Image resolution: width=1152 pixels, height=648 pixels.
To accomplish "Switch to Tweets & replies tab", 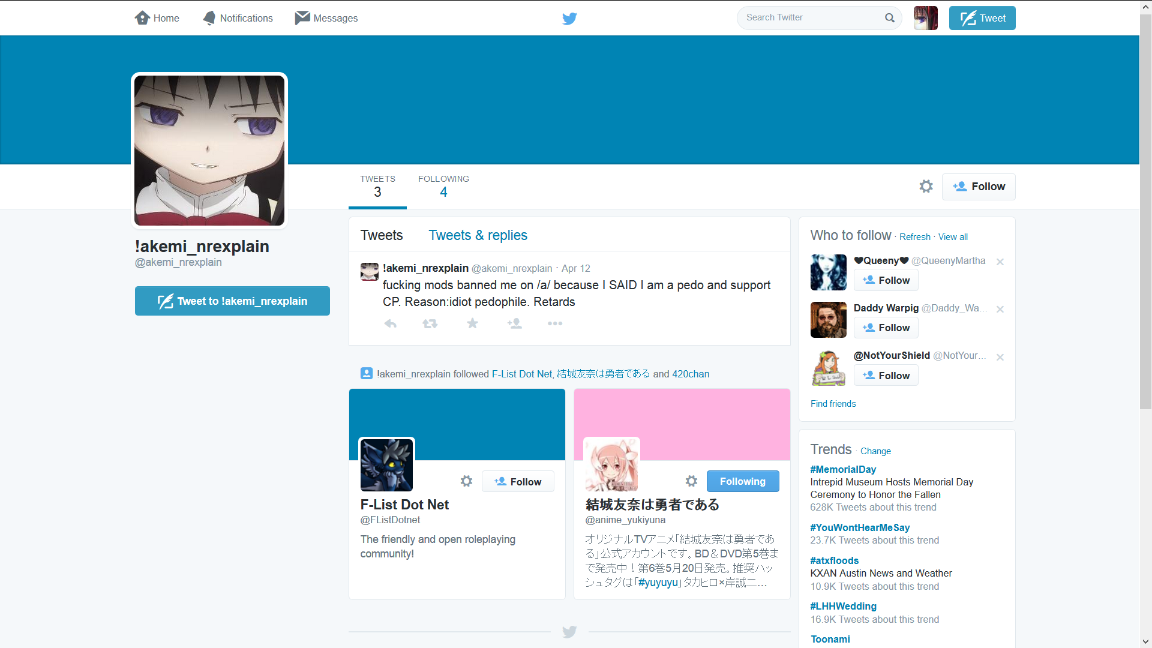I will (478, 235).
